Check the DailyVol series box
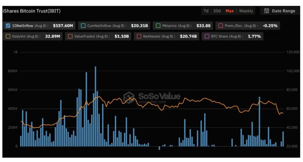Image resolution: width=303 pixels, height=162 pixels. coord(9,36)
